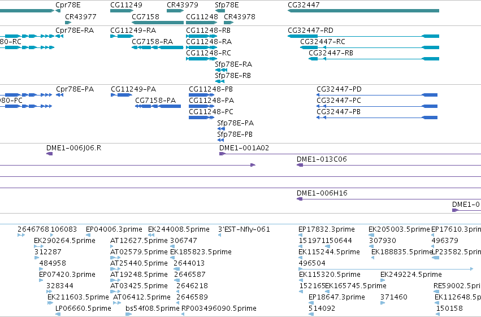Click the 2644013 feature label

189,263
